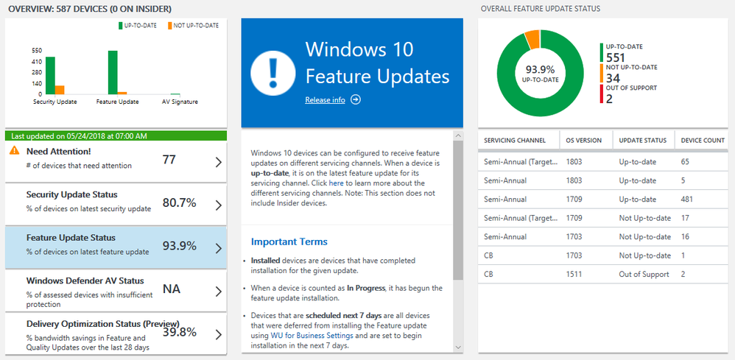The height and width of the screenshot is (360, 735).
Task: Click the NA value in the Defender AV tile
Action: (172, 289)
